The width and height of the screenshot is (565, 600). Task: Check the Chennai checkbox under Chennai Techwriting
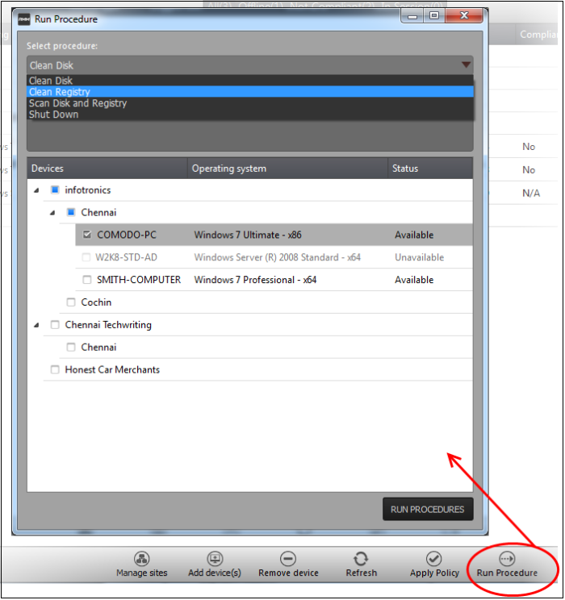click(x=71, y=347)
